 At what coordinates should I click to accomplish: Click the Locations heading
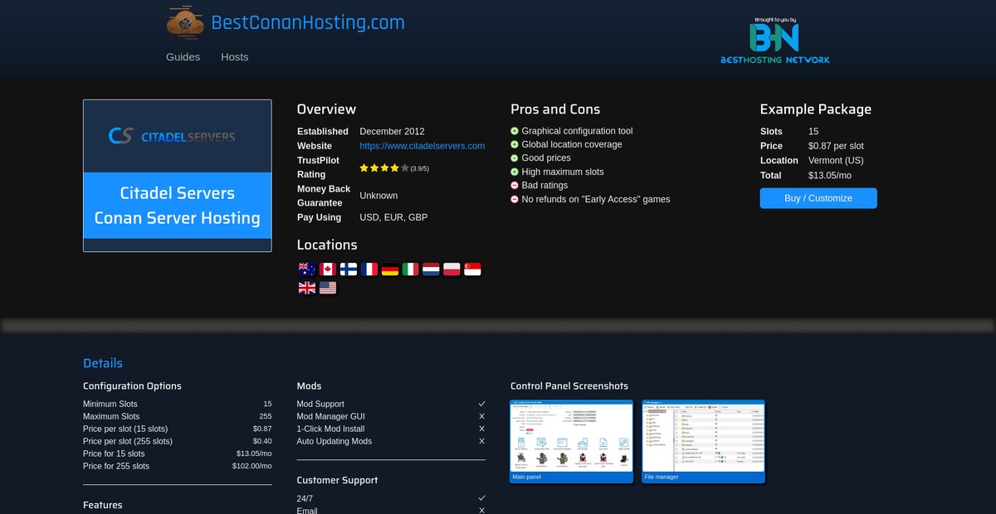coord(327,245)
